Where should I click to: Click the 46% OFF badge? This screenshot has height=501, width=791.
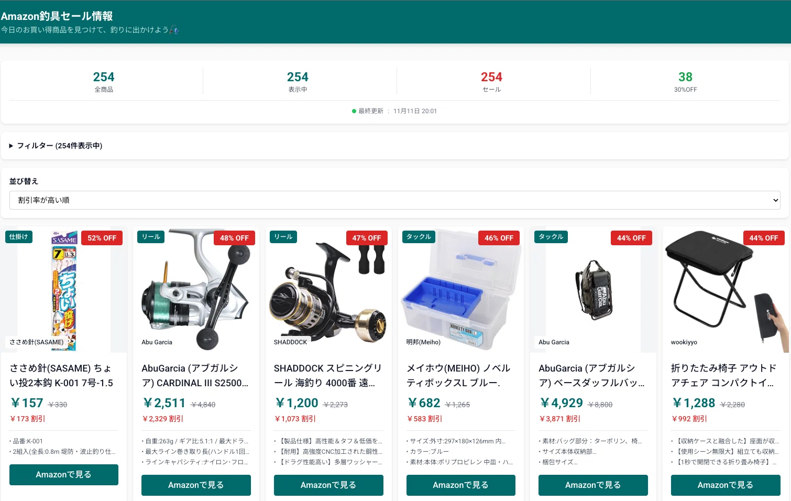(499, 238)
